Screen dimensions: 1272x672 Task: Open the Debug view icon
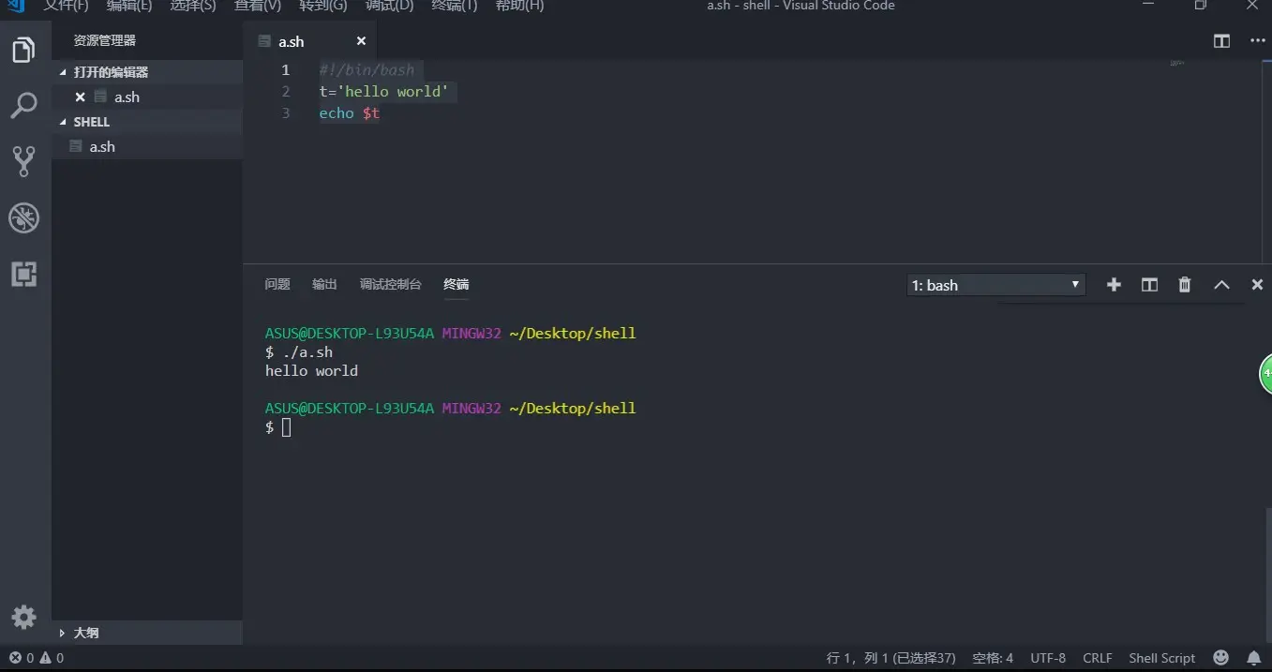pyautogui.click(x=23, y=217)
